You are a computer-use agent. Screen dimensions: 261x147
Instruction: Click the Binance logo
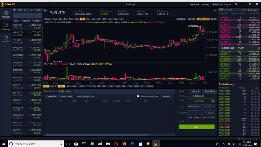[8, 4]
